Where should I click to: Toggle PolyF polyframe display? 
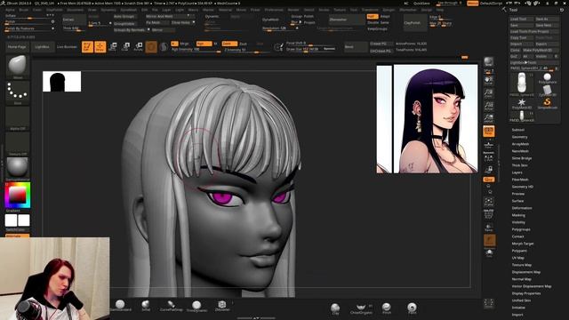point(488,215)
